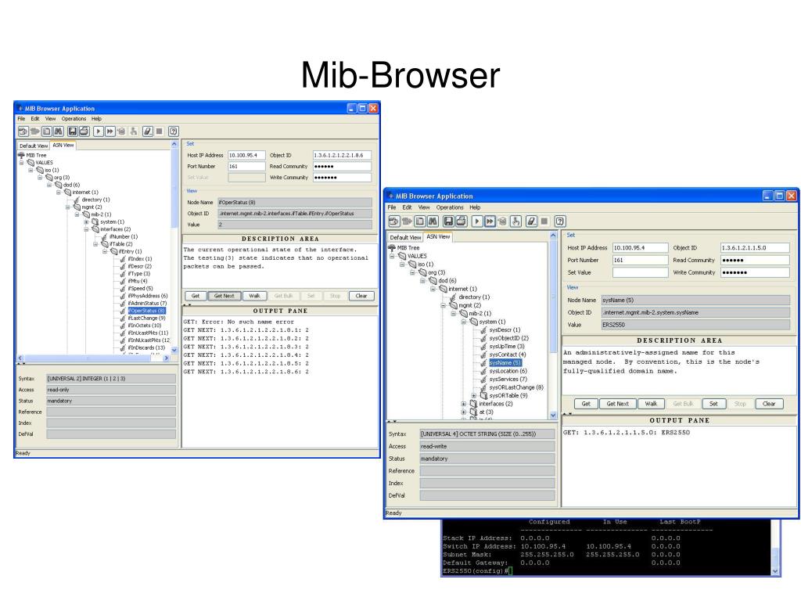Click the floppy Save icon in ifOperStatus window
Image resolution: width=801 pixels, height=601 pixels.
tap(73, 131)
